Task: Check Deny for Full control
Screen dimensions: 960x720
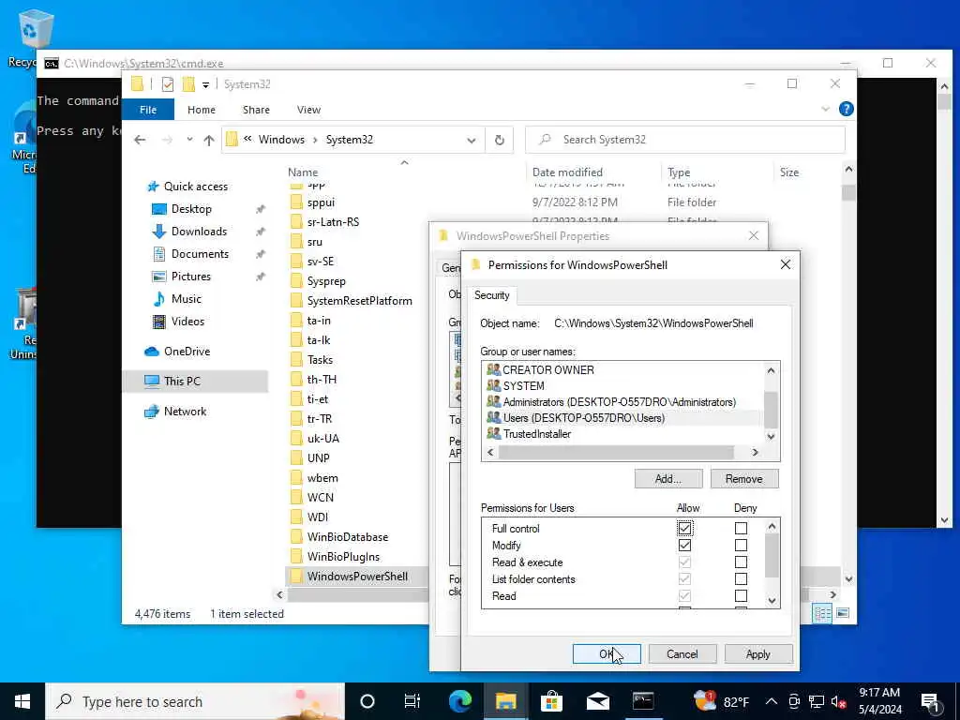Action: (x=741, y=528)
